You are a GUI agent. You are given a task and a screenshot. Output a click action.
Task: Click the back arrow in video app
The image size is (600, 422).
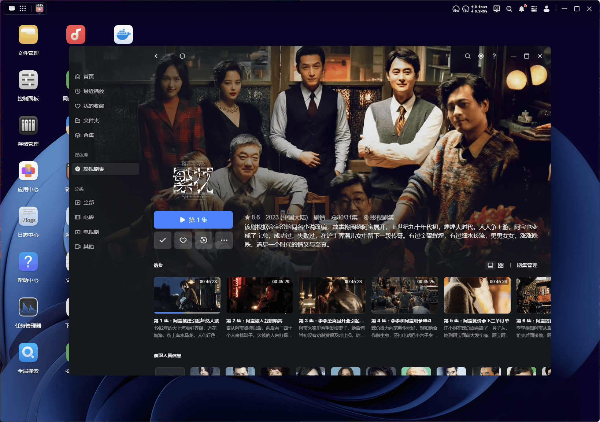156,56
